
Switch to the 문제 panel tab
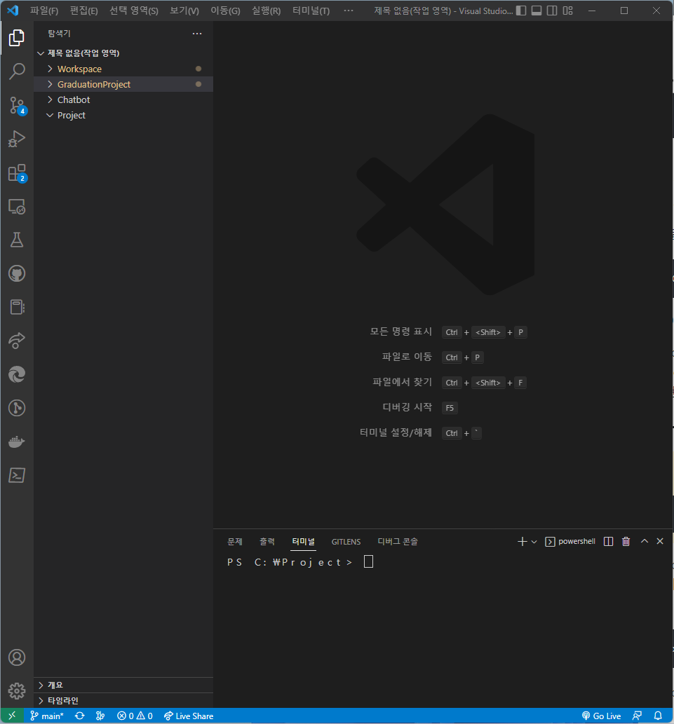(x=235, y=542)
